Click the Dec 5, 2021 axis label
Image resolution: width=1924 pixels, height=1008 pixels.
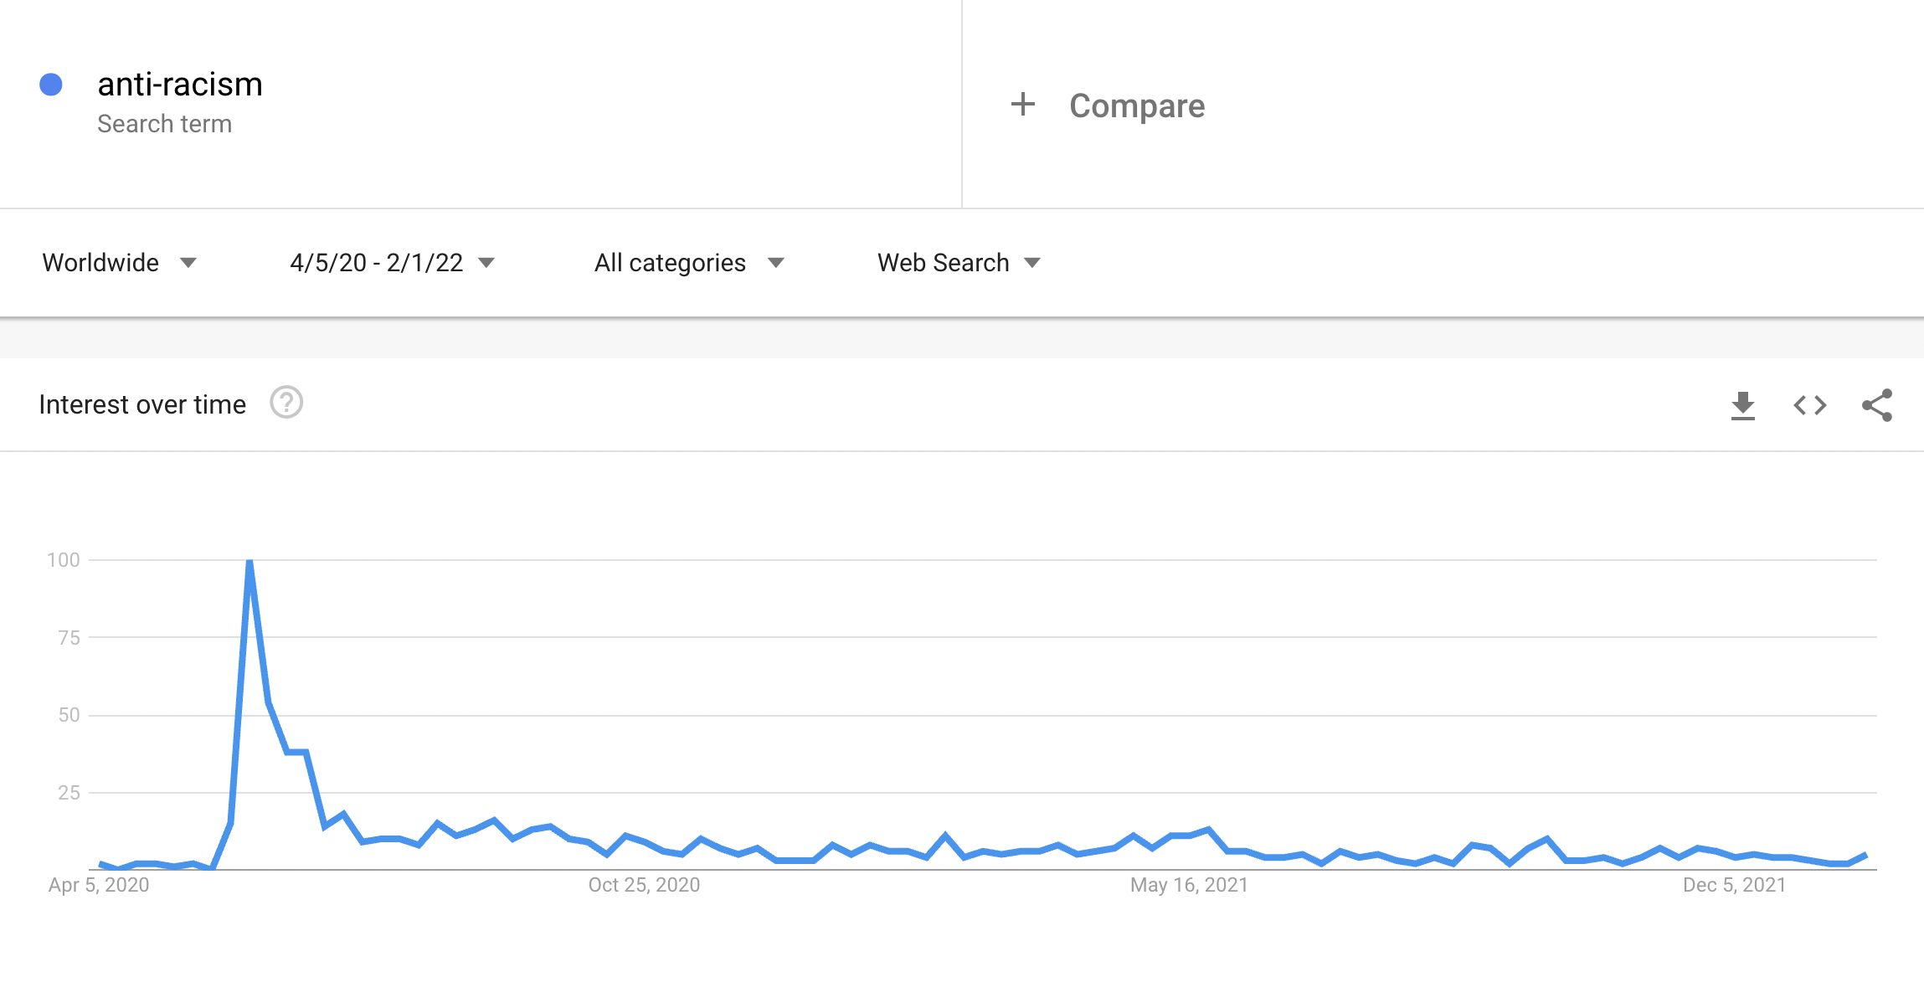[x=1734, y=885]
